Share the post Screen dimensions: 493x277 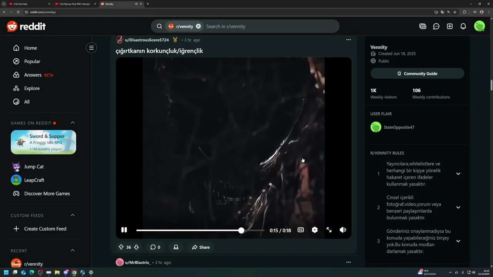201,247
